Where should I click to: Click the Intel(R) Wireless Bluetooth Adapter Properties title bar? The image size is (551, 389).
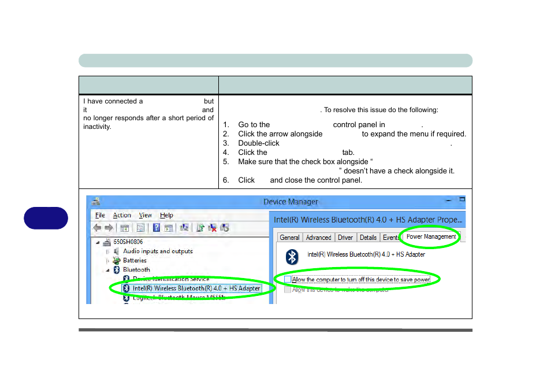point(368,220)
